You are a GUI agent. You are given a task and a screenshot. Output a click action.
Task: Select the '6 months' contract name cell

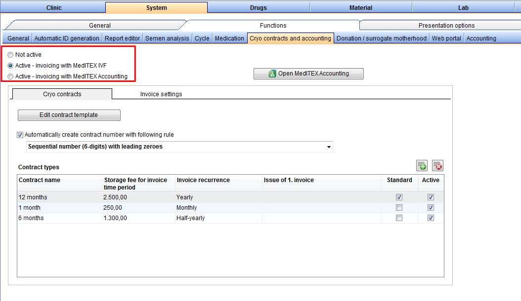tap(59, 218)
